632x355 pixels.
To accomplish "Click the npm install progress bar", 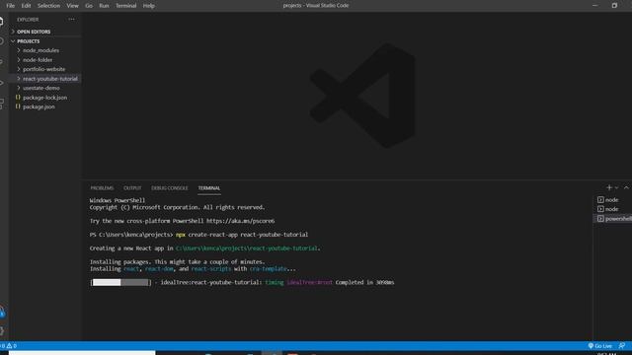I will point(120,283).
